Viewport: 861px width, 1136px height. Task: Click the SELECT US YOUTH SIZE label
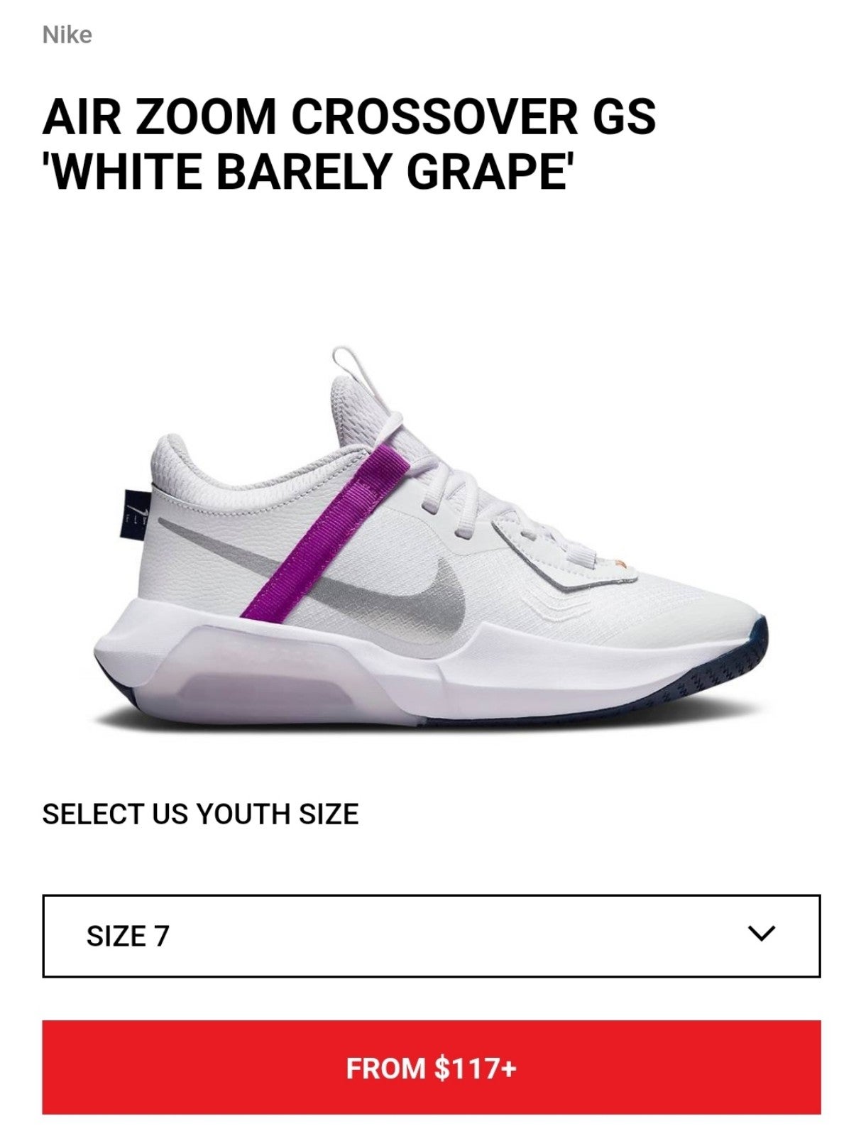(x=200, y=814)
